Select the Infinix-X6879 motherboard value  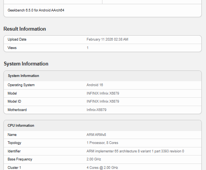click(x=96, y=110)
